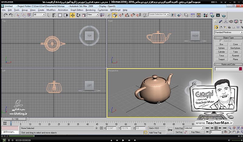Toggle the Auto Key button
Image resolution: width=243 pixels, height=142 pixels.
pyautogui.click(x=179, y=128)
